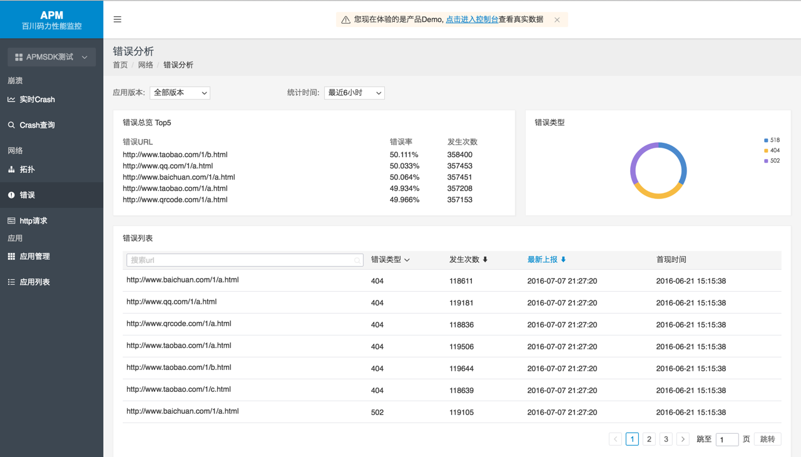Go to 网络 in the breadcrumb
This screenshot has width=801, height=457.
(146, 65)
